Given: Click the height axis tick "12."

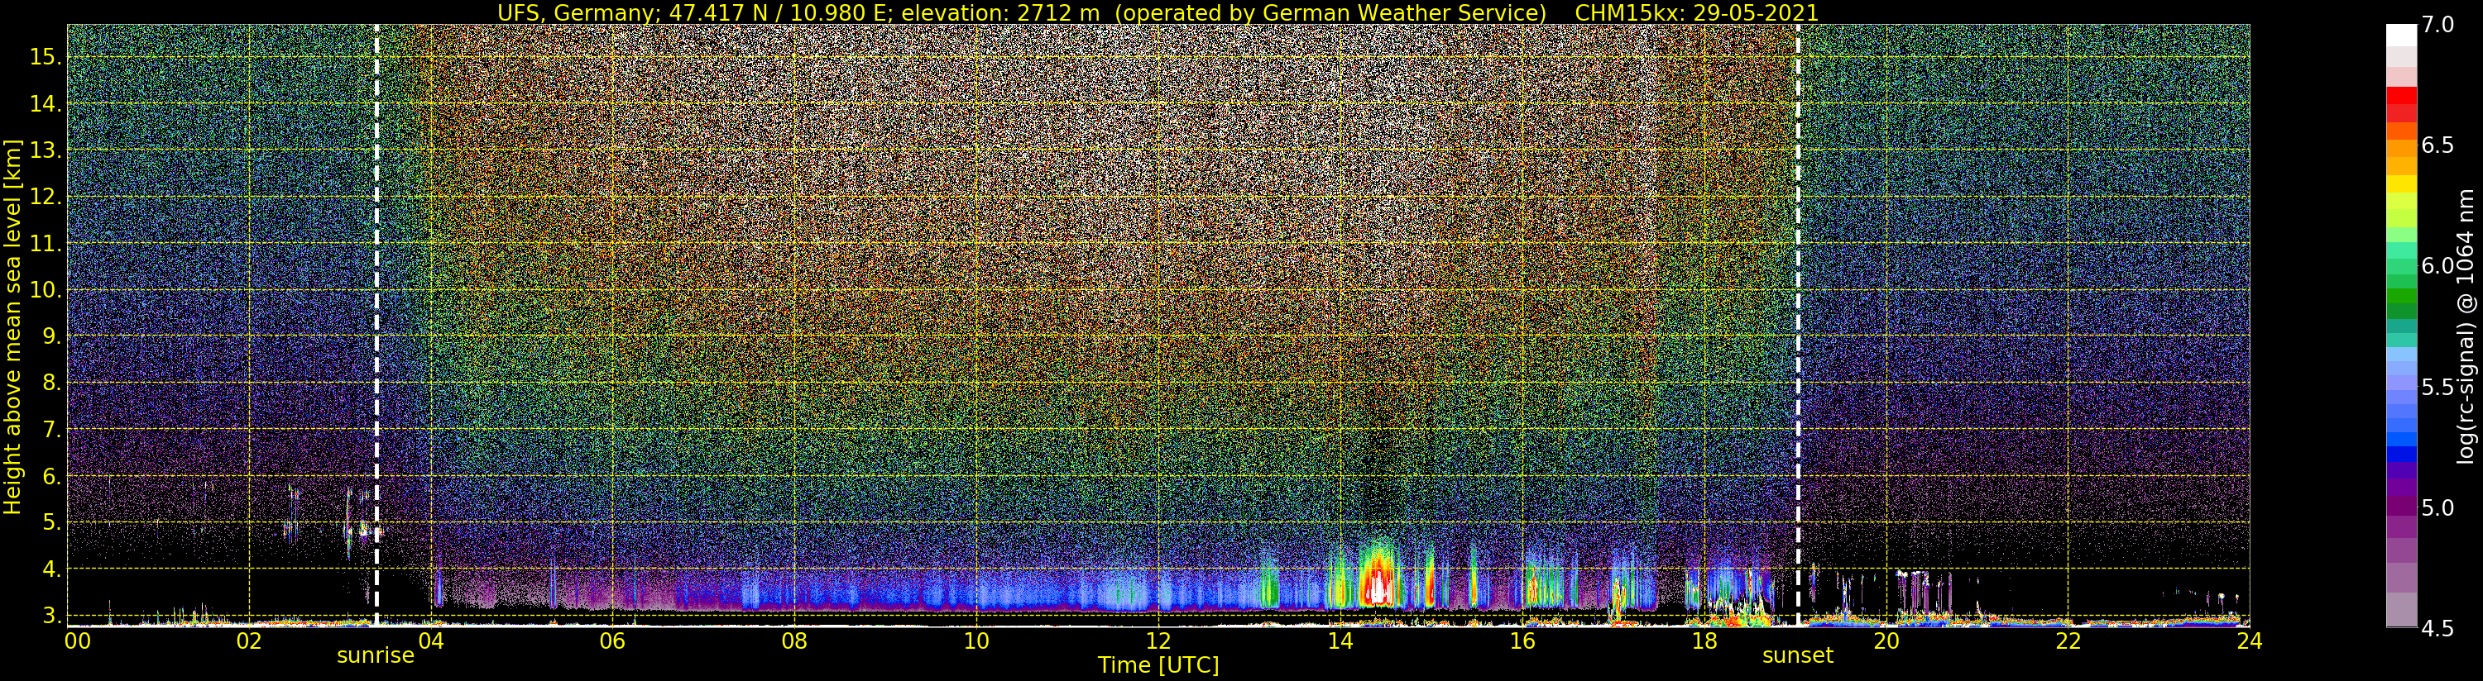Looking at the screenshot, I should click(x=46, y=198).
